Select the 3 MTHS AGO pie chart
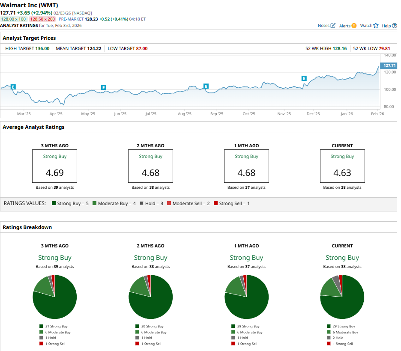Image resolution: width=401 pixels, height=351 pixels. (55, 297)
